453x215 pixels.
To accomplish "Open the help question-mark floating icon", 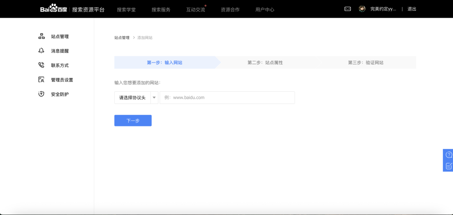I will coord(449,155).
